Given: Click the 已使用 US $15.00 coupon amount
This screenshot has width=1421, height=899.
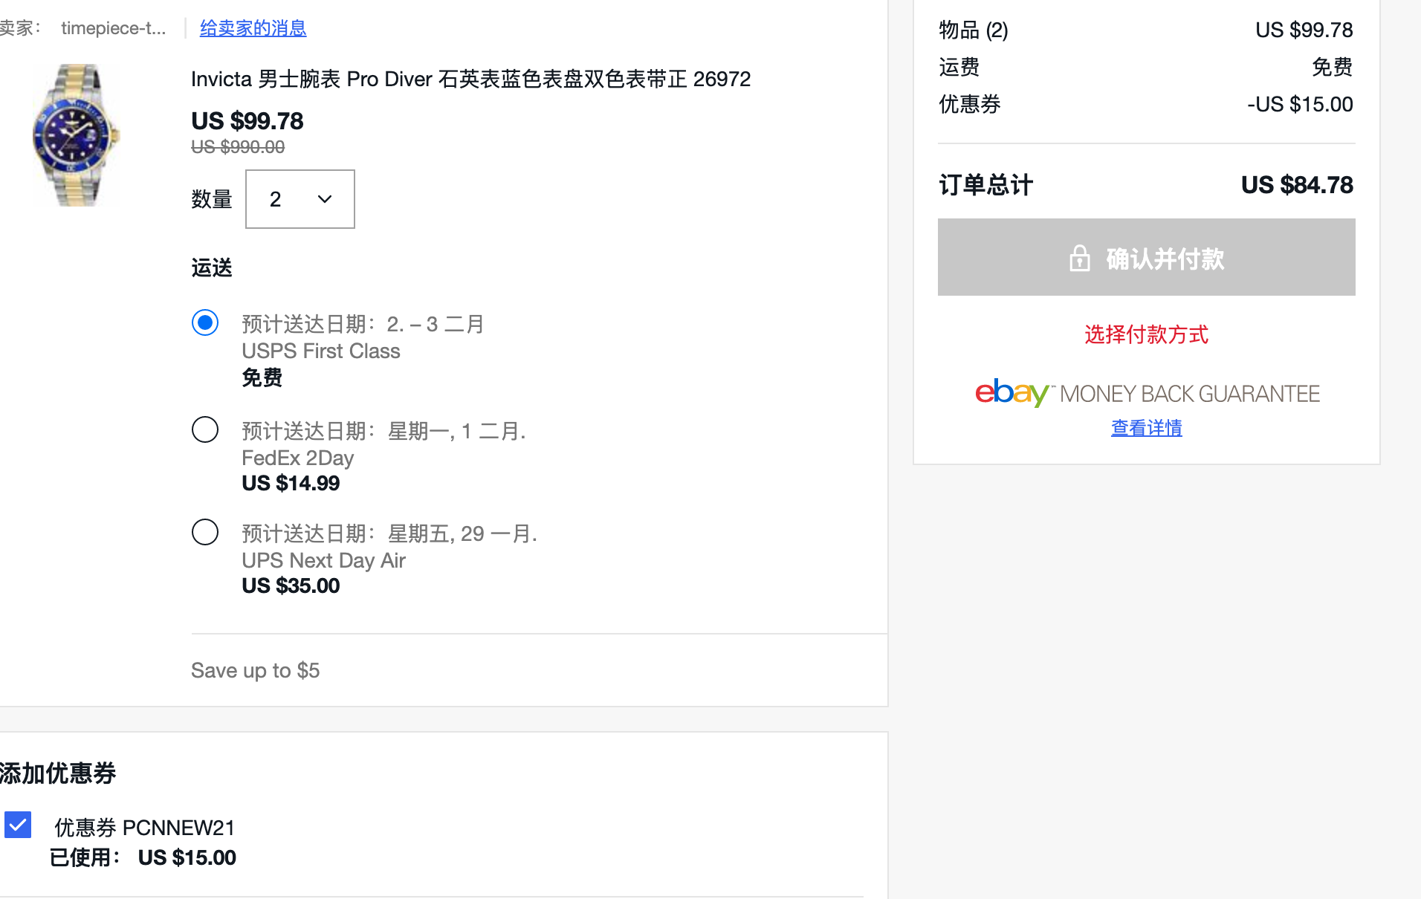Looking at the screenshot, I should 187,858.
